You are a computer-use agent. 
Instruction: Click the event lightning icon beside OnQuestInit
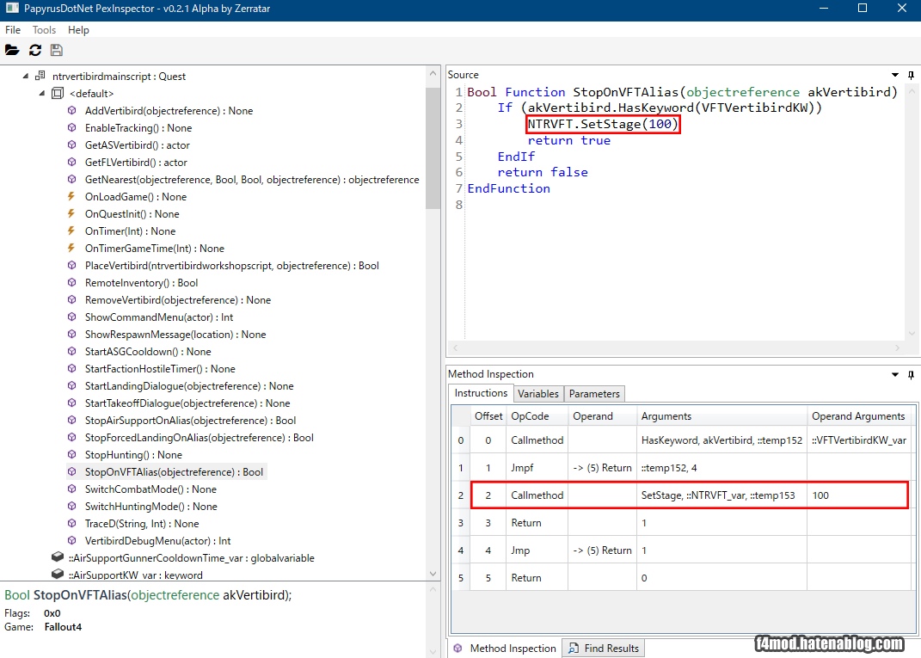(x=71, y=213)
